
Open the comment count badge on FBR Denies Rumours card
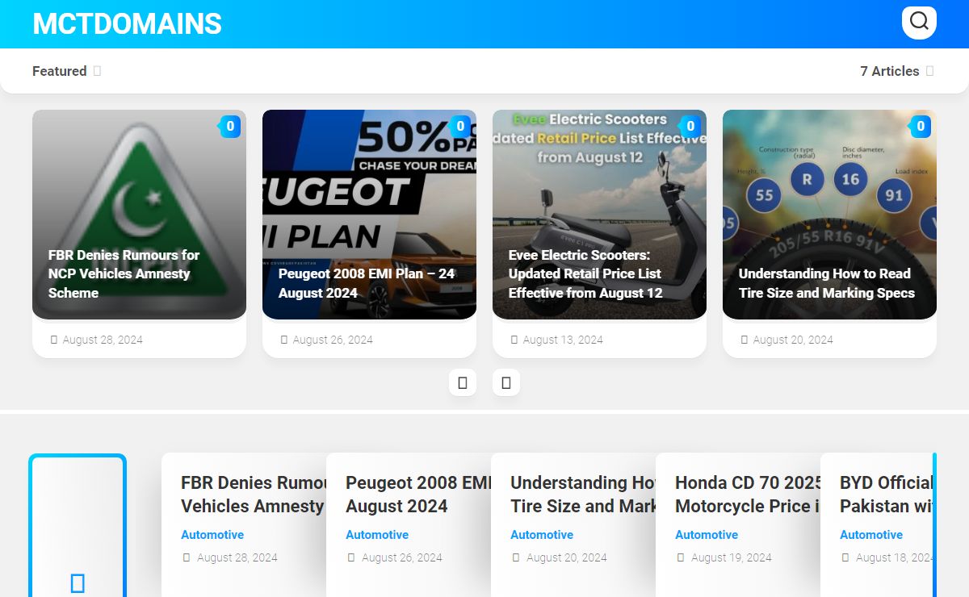coord(230,126)
